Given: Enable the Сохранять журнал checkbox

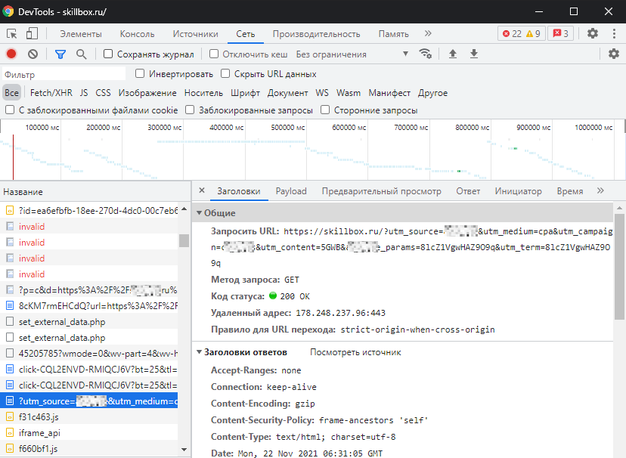Looking at the screenshot, I should [108, 54].
